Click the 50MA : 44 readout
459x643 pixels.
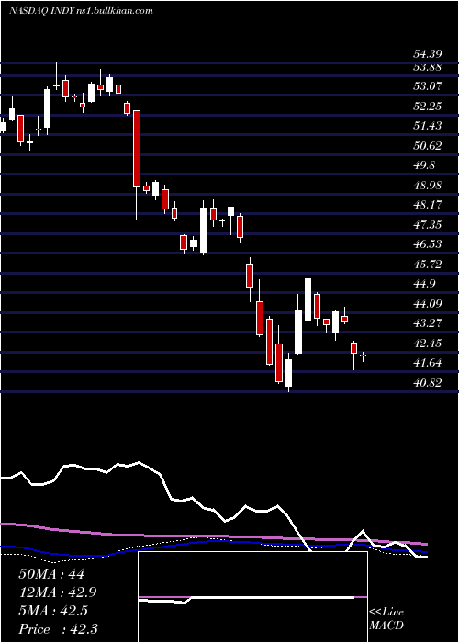(51, 574)
